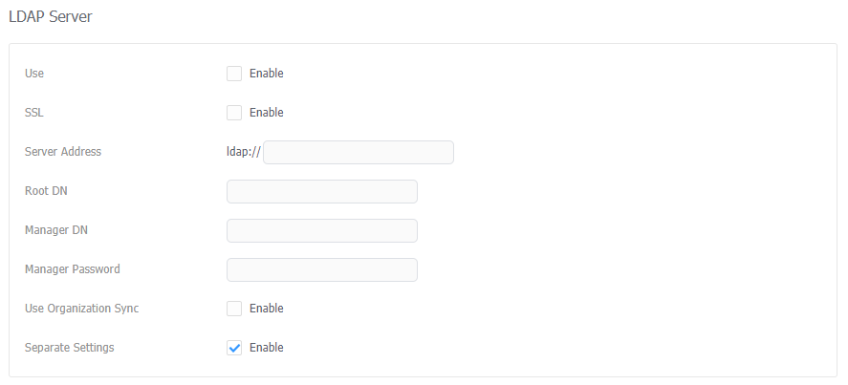Image resolution: width=848 pixels, height=385 pixels.
Task: Click 'Enable' text beside Separate Settings
Action: (266, 348)
